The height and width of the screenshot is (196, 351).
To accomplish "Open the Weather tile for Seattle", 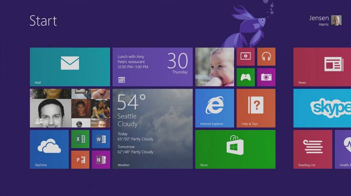I will click(x=152, y=129).
